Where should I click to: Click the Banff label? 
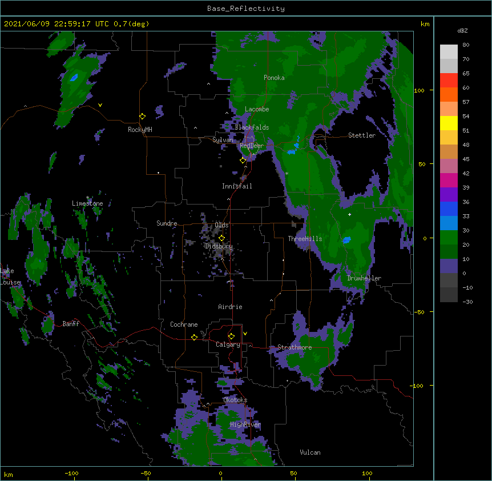point(71,324)
